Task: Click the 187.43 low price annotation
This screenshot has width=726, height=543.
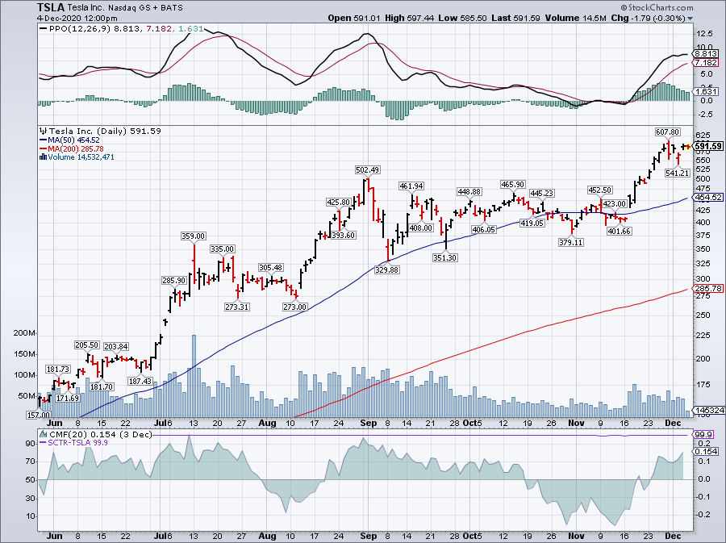Action: (x=140, y=381)
